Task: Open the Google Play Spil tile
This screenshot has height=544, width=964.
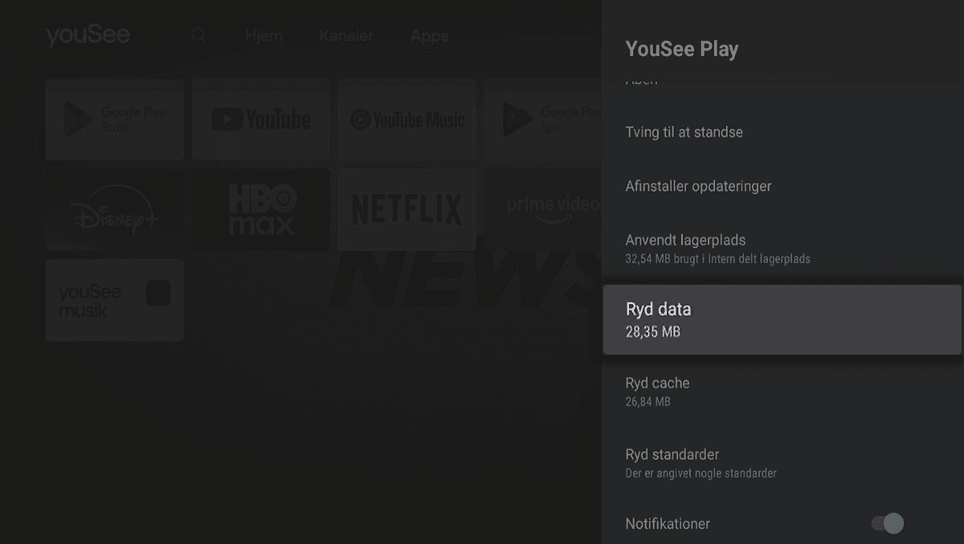Action: (546, 120)
